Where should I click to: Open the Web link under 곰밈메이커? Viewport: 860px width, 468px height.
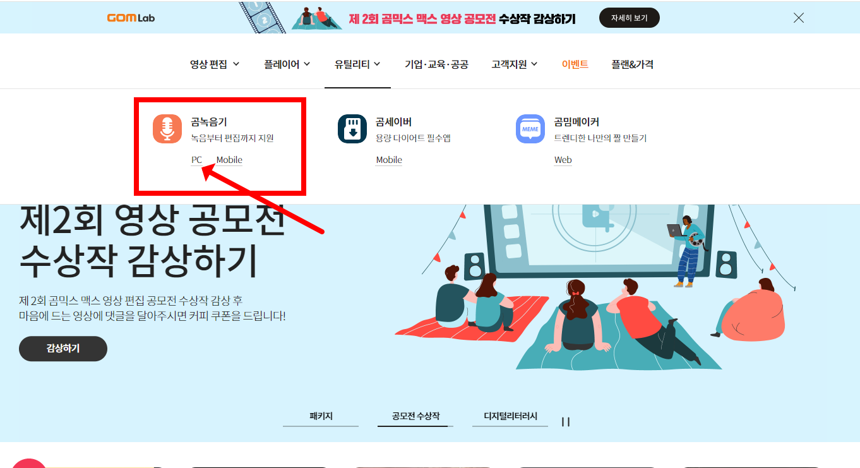561,160
